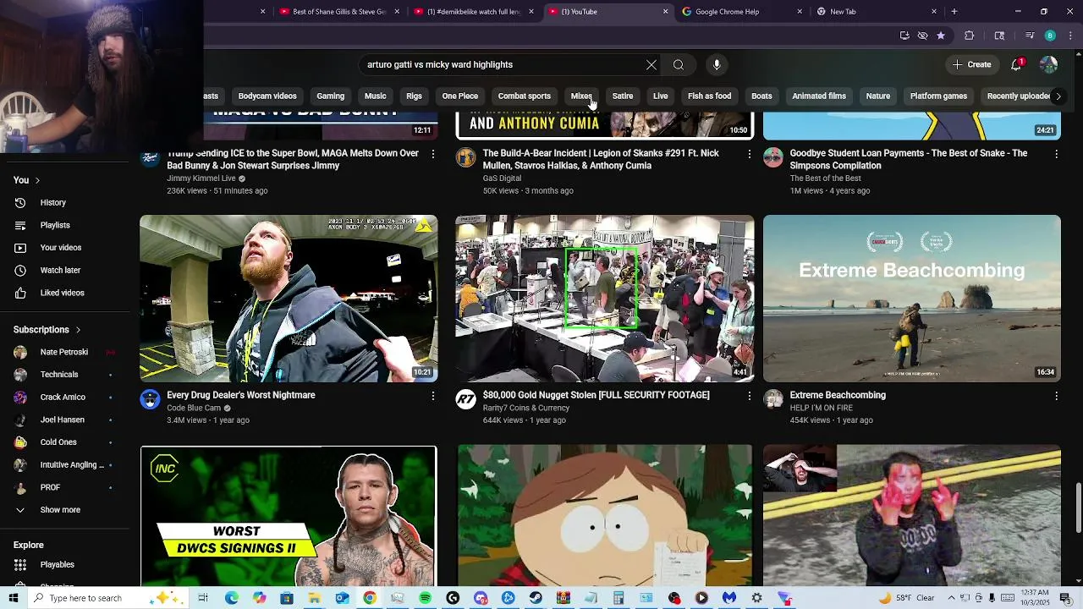This screenshot has width=1083, height=609.
Task: Open Rarity7 Coins & Currency channel
Action: click(526, 409)
